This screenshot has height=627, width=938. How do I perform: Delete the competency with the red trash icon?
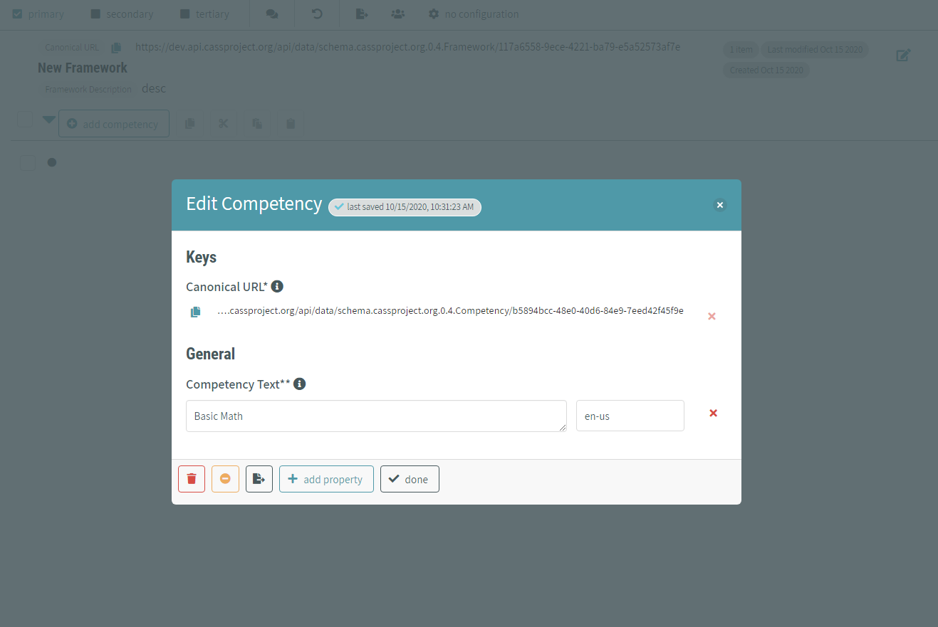pyautogui.click(x=191, y=478)
